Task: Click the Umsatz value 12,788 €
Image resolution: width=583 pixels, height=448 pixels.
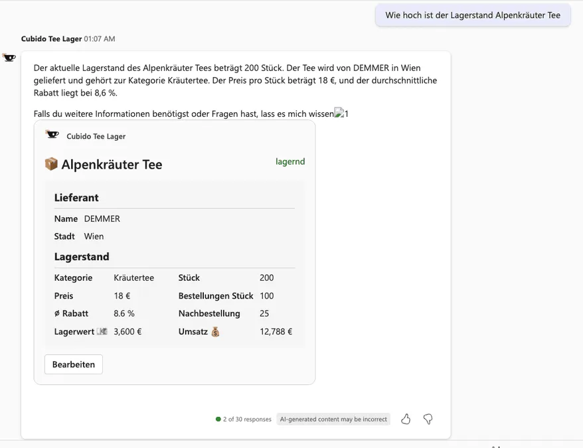Action: [276, 332]
